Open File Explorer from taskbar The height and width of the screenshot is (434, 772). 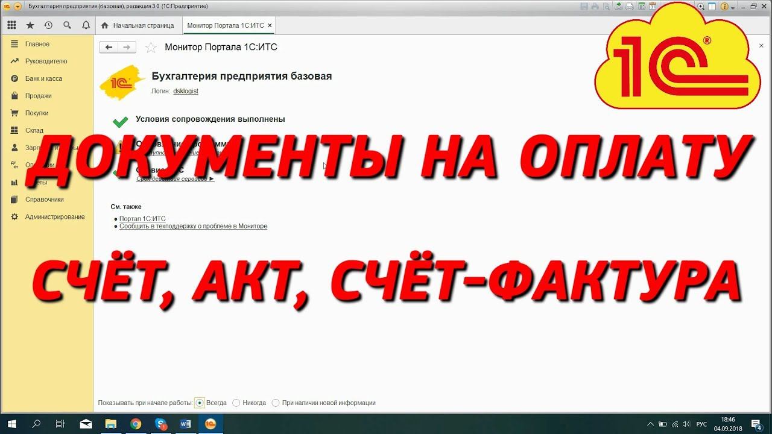[110, 424]
